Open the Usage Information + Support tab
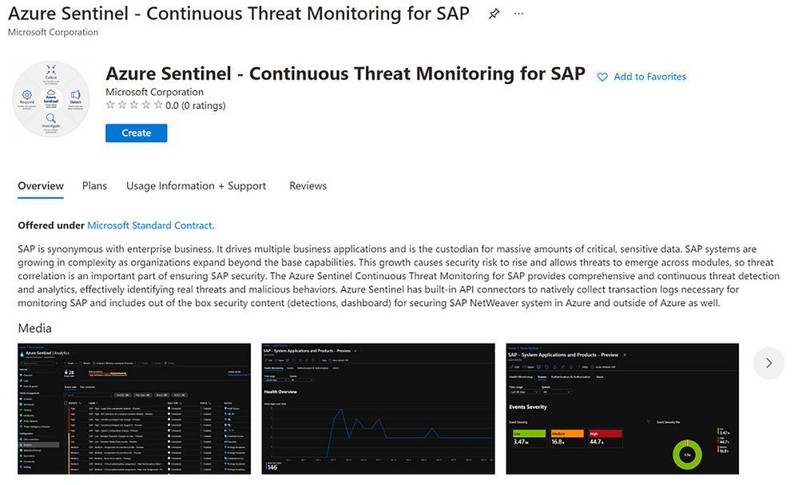Image resolution: width=798 pixels, height=485 pixels. (x=196, y=185)
